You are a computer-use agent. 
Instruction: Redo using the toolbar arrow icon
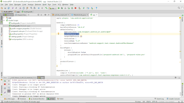pyautogui.click(x=16, y=8)
